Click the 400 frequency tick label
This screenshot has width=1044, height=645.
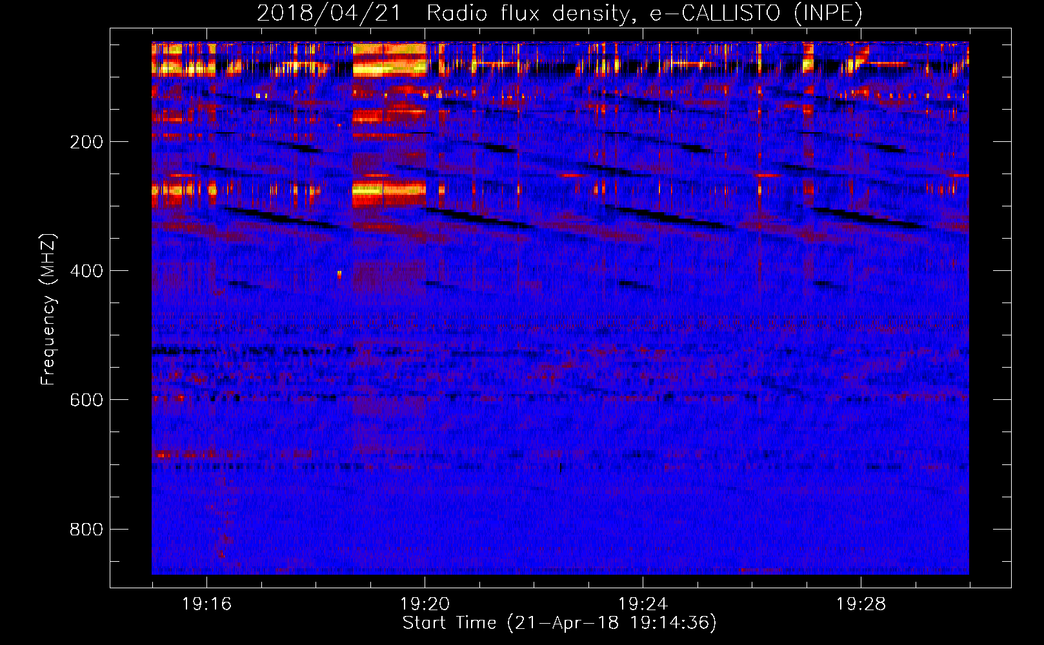coord(86,271)
